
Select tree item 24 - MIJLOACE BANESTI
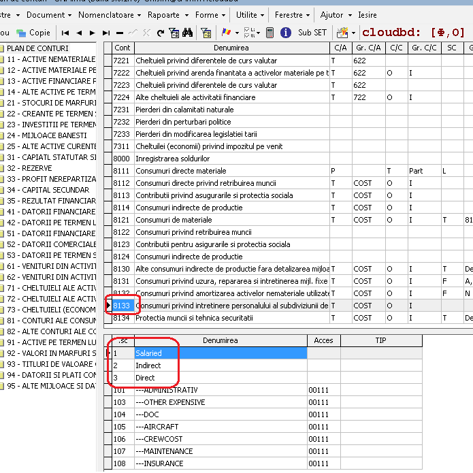tap(47, 135)
